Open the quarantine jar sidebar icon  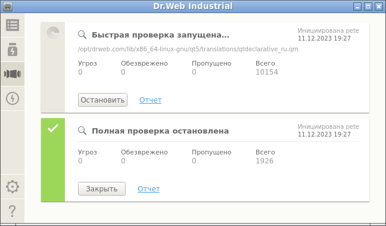[x=13, y=49]
